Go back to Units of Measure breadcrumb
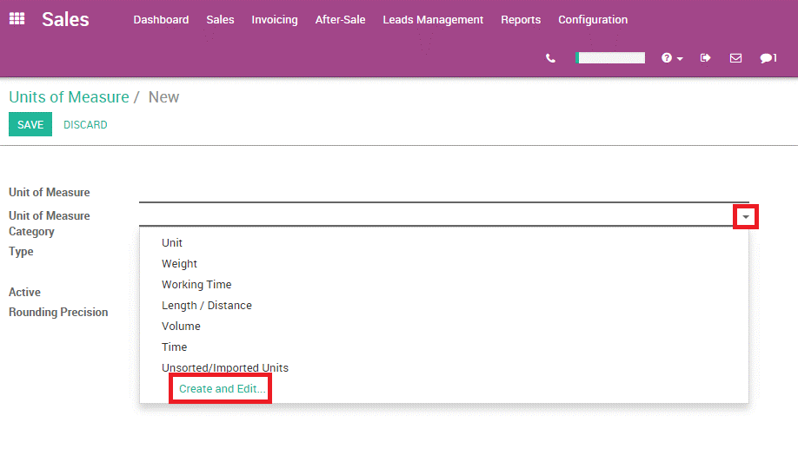This screenshot has height=449, width=798. click(69, 97)
